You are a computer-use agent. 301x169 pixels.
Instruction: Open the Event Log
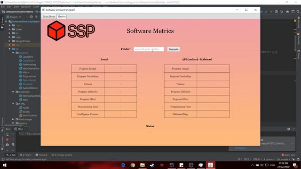288,155
